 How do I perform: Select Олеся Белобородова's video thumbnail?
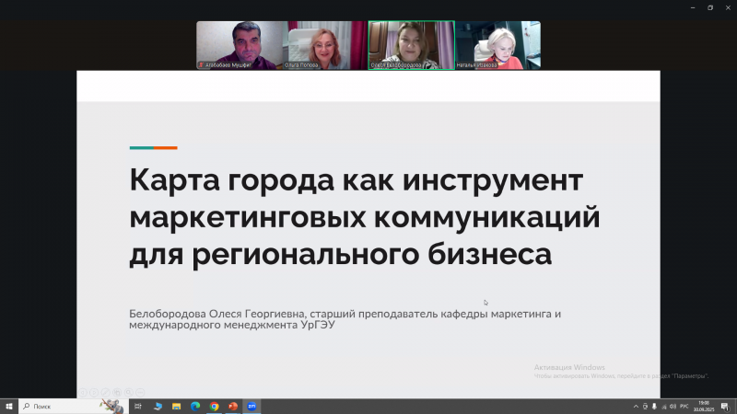[411, 44]
